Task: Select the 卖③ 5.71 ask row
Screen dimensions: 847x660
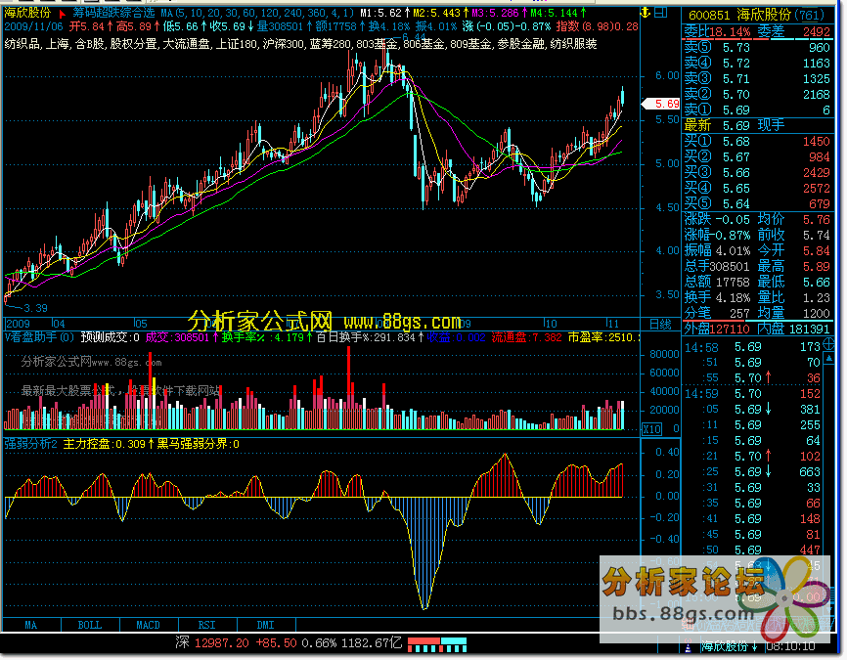Action: tap(757, 79)
